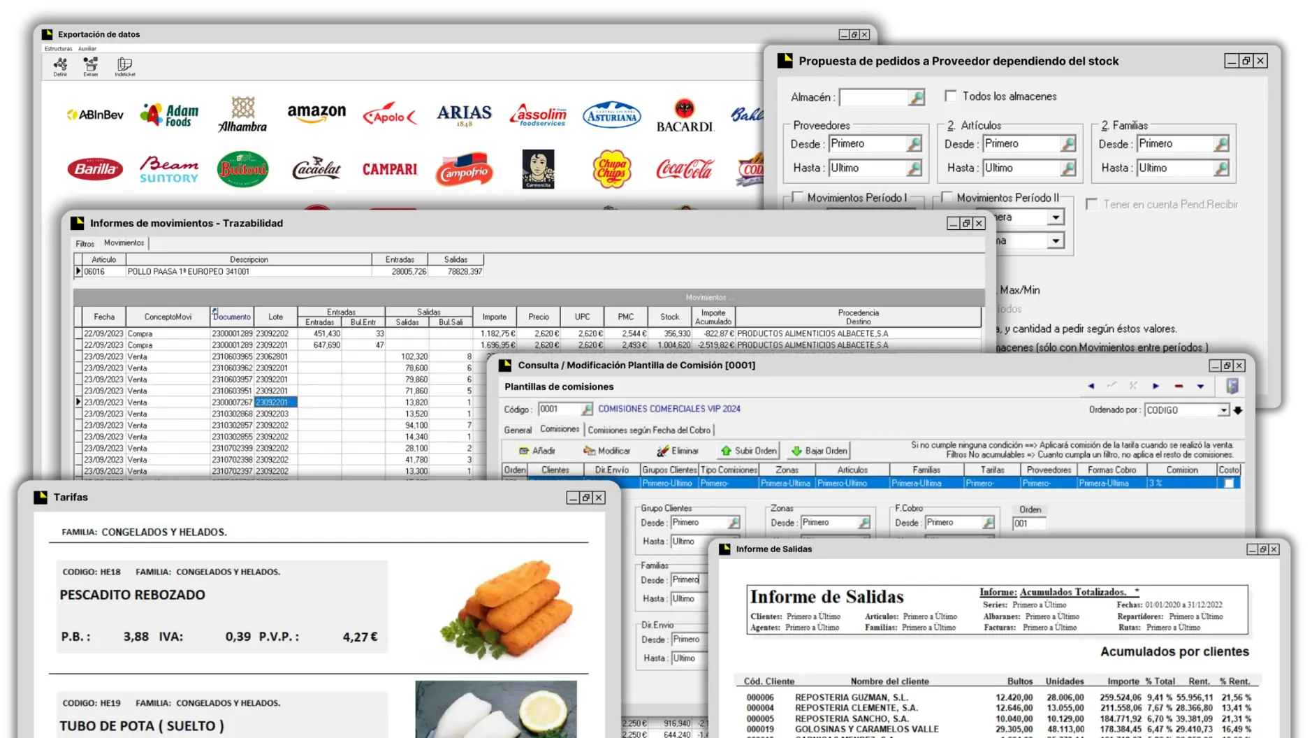Image resolution: width=1312 pixels, height=738 pixels.
Task: Check Movimientos Período I box
Action: 796,197
